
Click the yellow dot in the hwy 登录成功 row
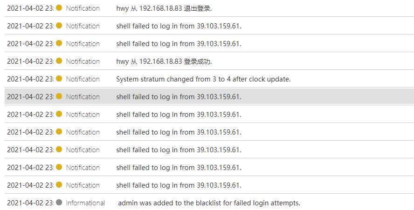point(59,61)
